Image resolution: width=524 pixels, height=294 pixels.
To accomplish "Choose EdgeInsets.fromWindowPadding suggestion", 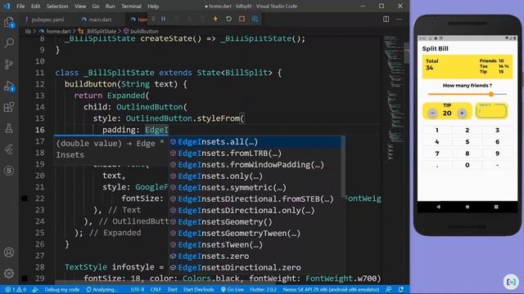I will pyautogui.click(x=255, y=165).
